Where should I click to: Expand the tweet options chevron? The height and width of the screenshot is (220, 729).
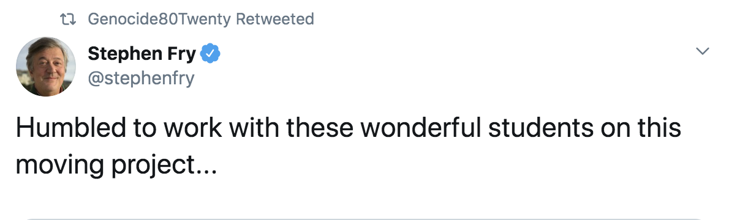pyautogui.click(x=703, y=51)
